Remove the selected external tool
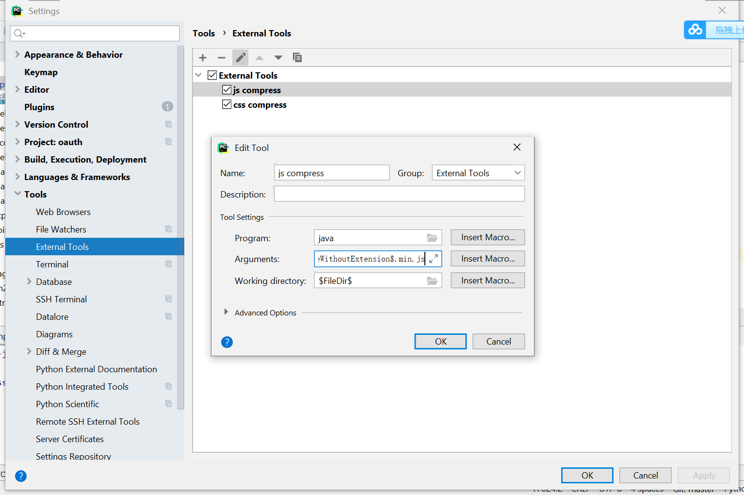744x495 pixels. point(221,57)
